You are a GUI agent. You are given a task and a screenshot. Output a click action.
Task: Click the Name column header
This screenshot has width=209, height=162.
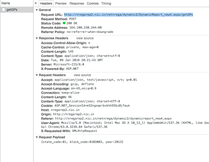(x=6, y=3)
